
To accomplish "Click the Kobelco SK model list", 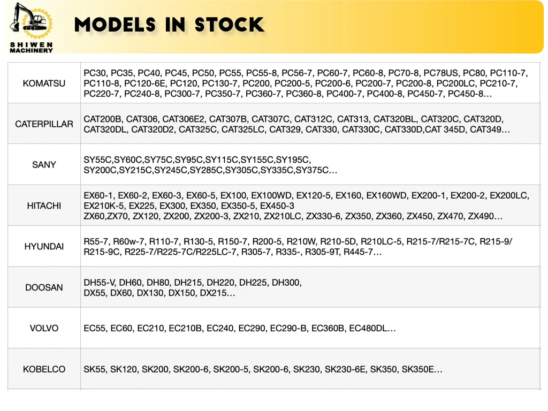I will tap(263, 369).
